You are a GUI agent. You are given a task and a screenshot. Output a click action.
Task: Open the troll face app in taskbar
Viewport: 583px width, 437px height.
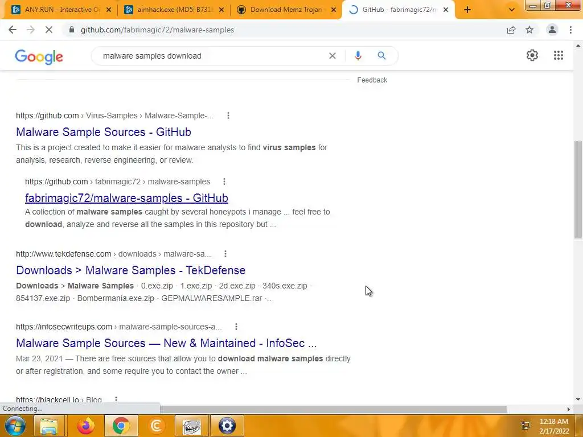pyautogui.click(x=192, y=426)
